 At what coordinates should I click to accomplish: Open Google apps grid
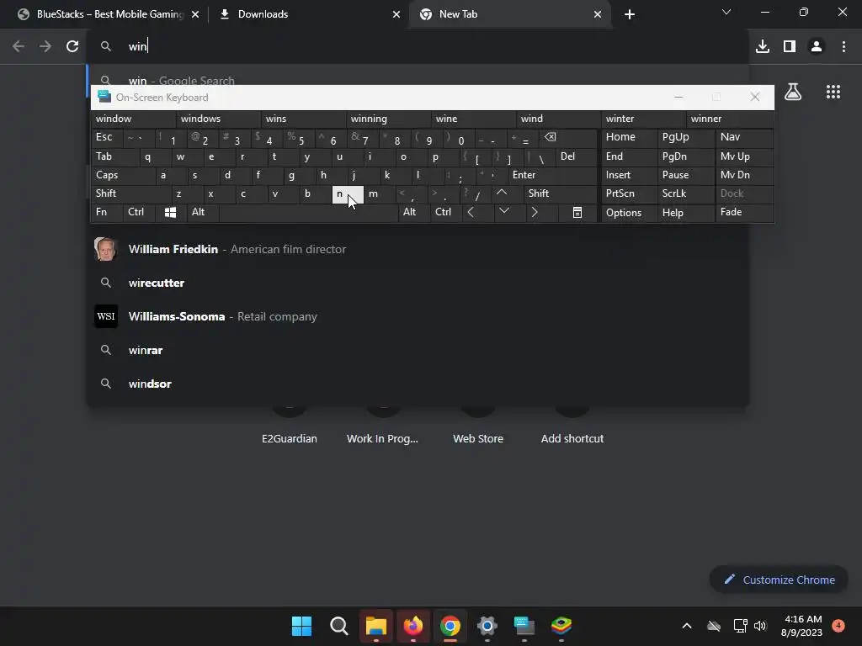click(x=833, y=92)
